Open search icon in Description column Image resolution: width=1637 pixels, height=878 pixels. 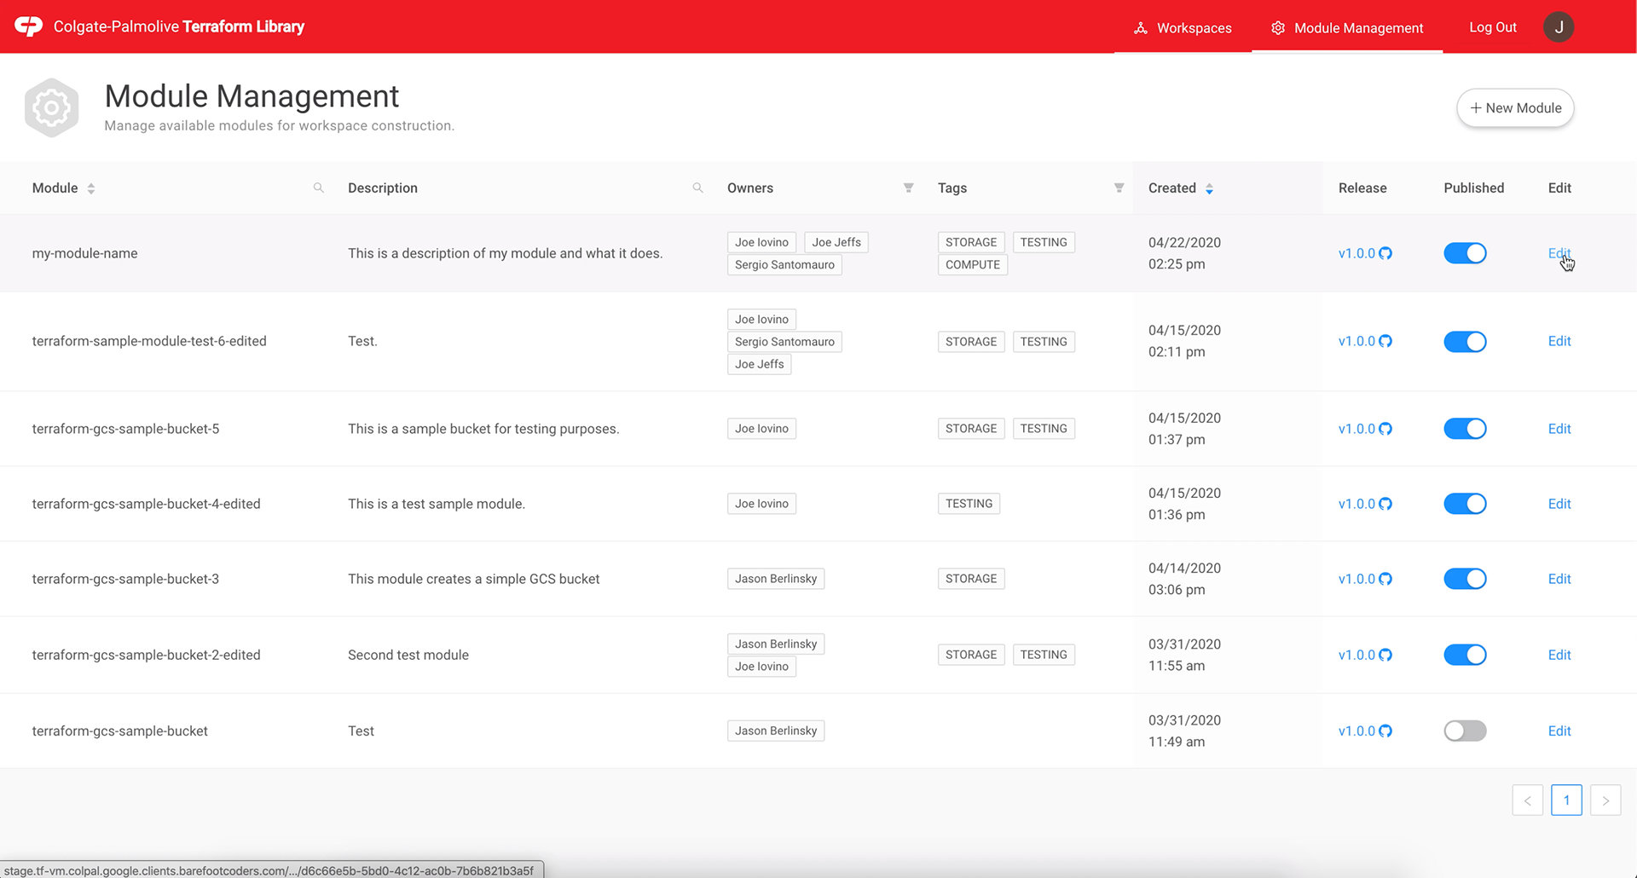[698, 188]
